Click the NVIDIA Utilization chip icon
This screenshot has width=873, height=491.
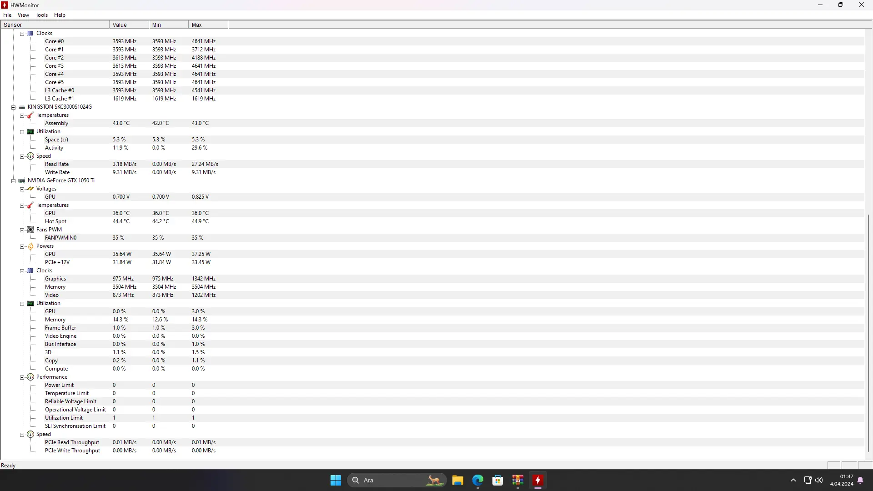point(30,303)
